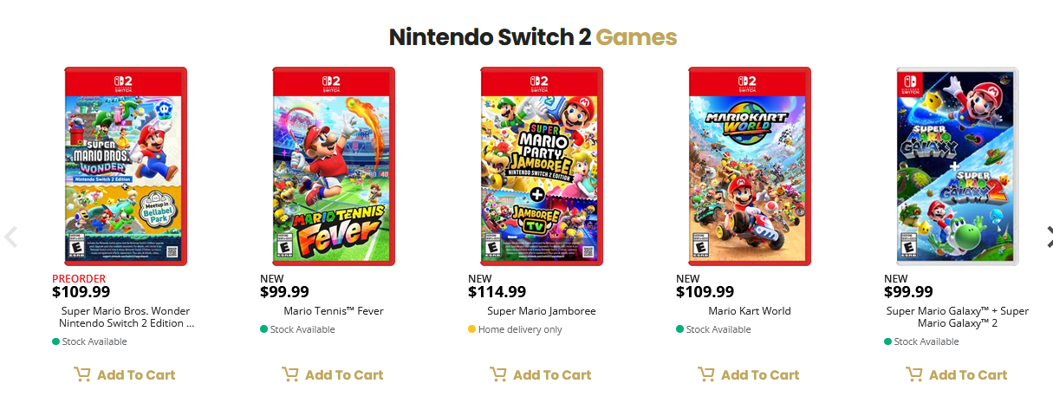Click cart icon under Super Mario Galaxy
Viewport: 1053px width, 403px height.
pyautogui.click(x=914, y=374)
